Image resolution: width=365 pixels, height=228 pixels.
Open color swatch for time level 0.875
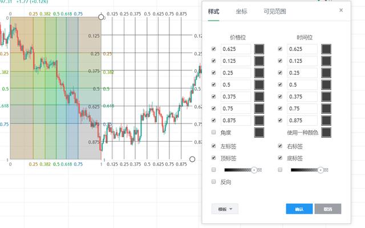[x=326, y=121]
